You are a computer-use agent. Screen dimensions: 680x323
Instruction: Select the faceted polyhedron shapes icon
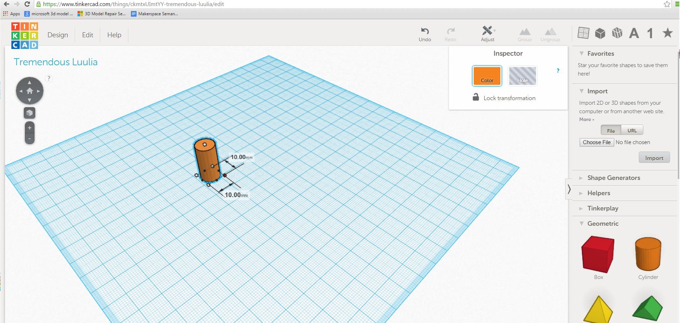[x=617, y=33]
